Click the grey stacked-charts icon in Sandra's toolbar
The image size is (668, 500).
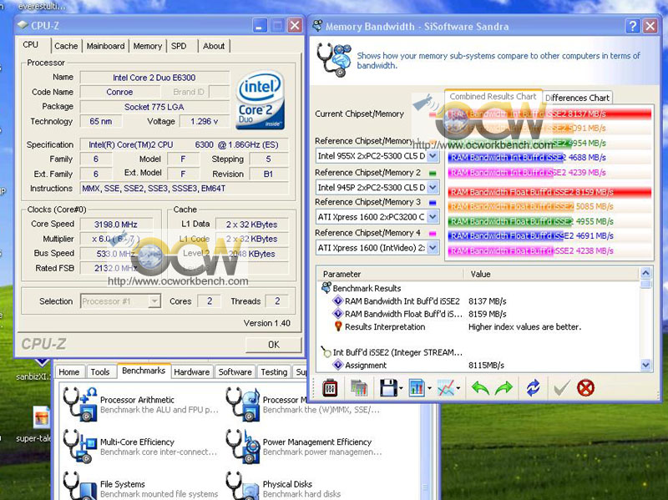click(359, 387)
